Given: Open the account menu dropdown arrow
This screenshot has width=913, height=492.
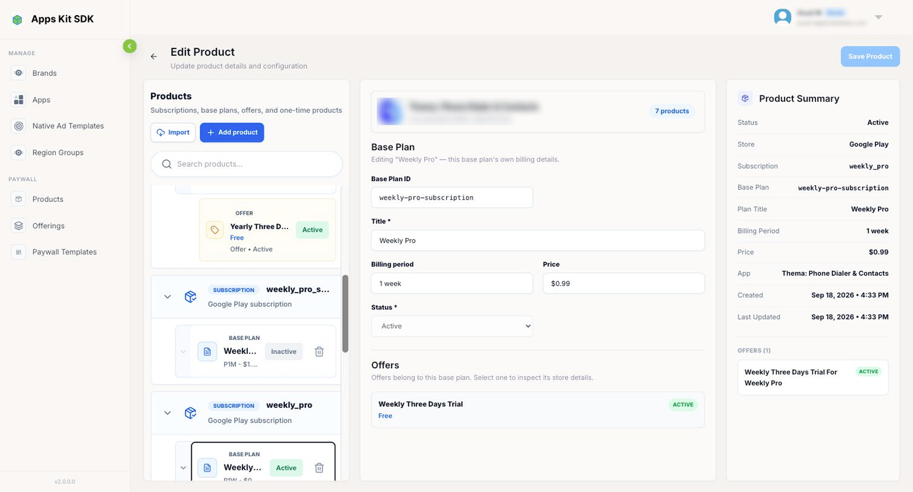Looking at the screenshot, I should click(x=878, y=17).
